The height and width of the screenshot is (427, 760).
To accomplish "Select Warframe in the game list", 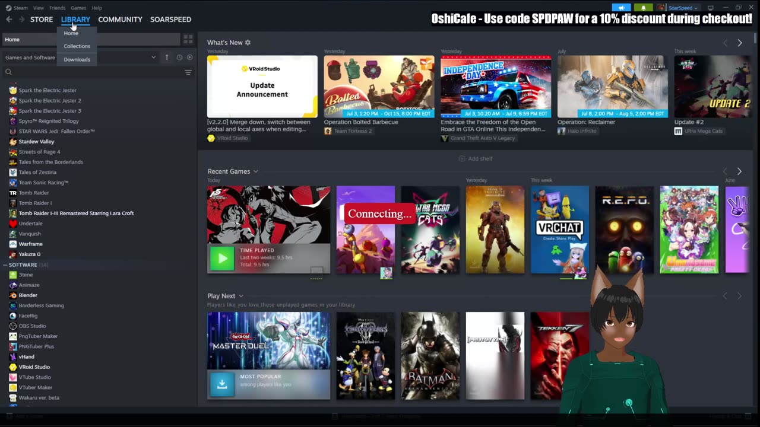I will pyautogui.click(x=30, y=244).
